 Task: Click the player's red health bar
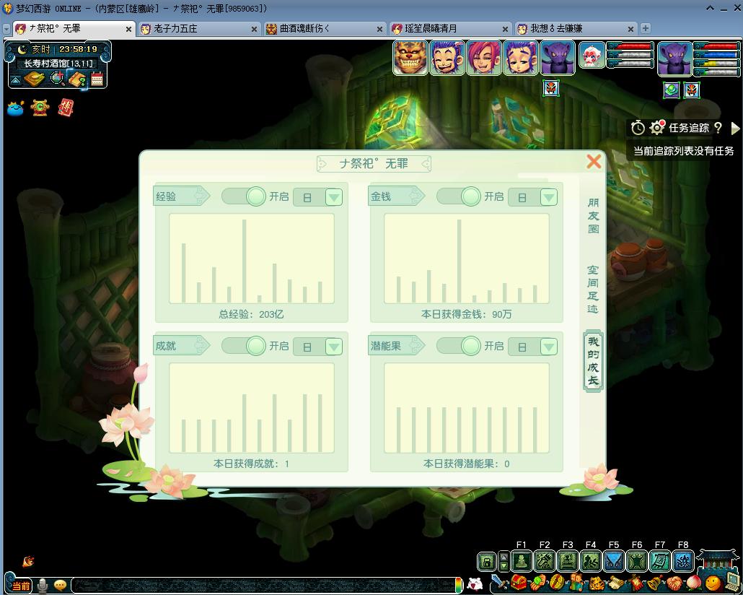tap(719, 46)
